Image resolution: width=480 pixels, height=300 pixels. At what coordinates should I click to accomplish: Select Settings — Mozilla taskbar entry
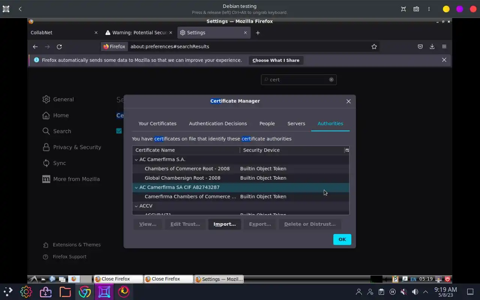[219, 279]
